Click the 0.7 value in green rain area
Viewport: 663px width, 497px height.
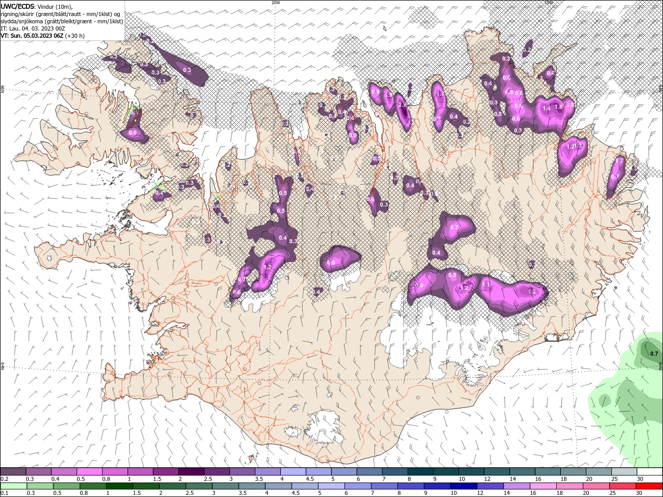tap(654, 354)
